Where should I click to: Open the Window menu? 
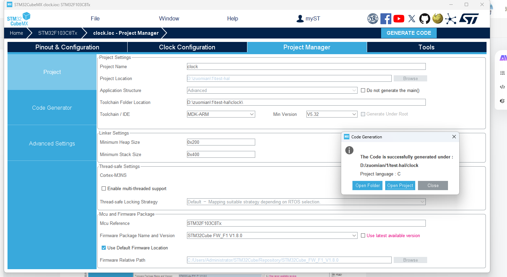[169, 18]
